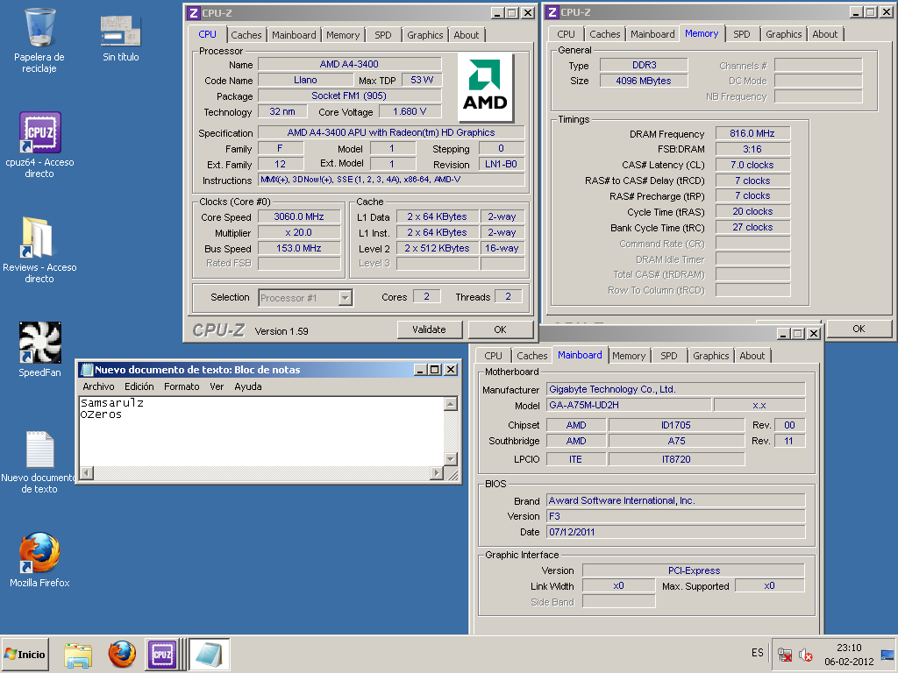Open Graphics tab in CPU window
The image size is (898, 673).
425,35
